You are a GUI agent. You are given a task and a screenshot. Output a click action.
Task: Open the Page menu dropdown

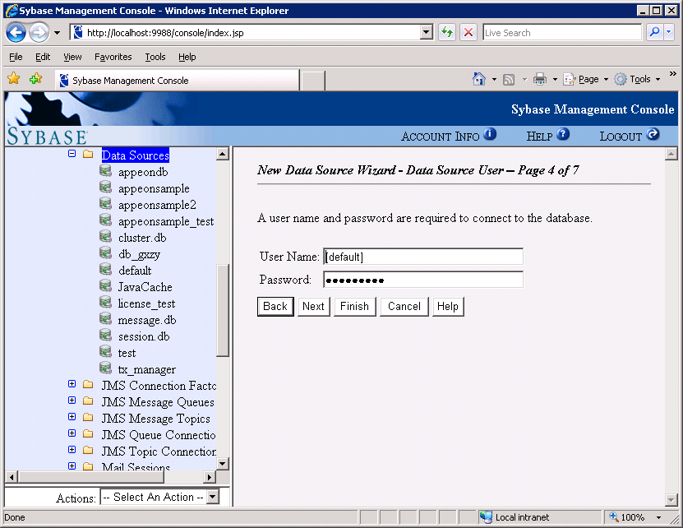pos(606,79)
